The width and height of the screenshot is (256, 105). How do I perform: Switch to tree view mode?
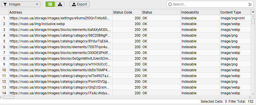(x=60, y=4)
